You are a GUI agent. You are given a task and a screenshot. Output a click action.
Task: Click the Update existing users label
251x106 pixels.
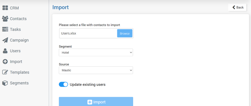coord(88,85)
